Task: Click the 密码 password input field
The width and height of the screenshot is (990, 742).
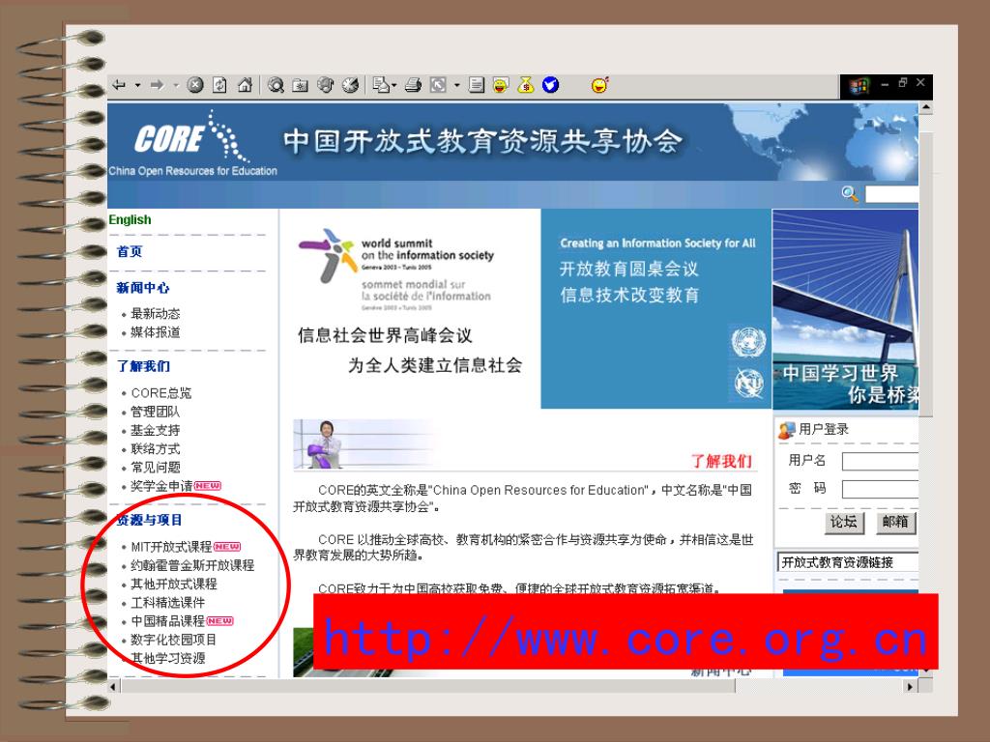Action: [880, 489]
